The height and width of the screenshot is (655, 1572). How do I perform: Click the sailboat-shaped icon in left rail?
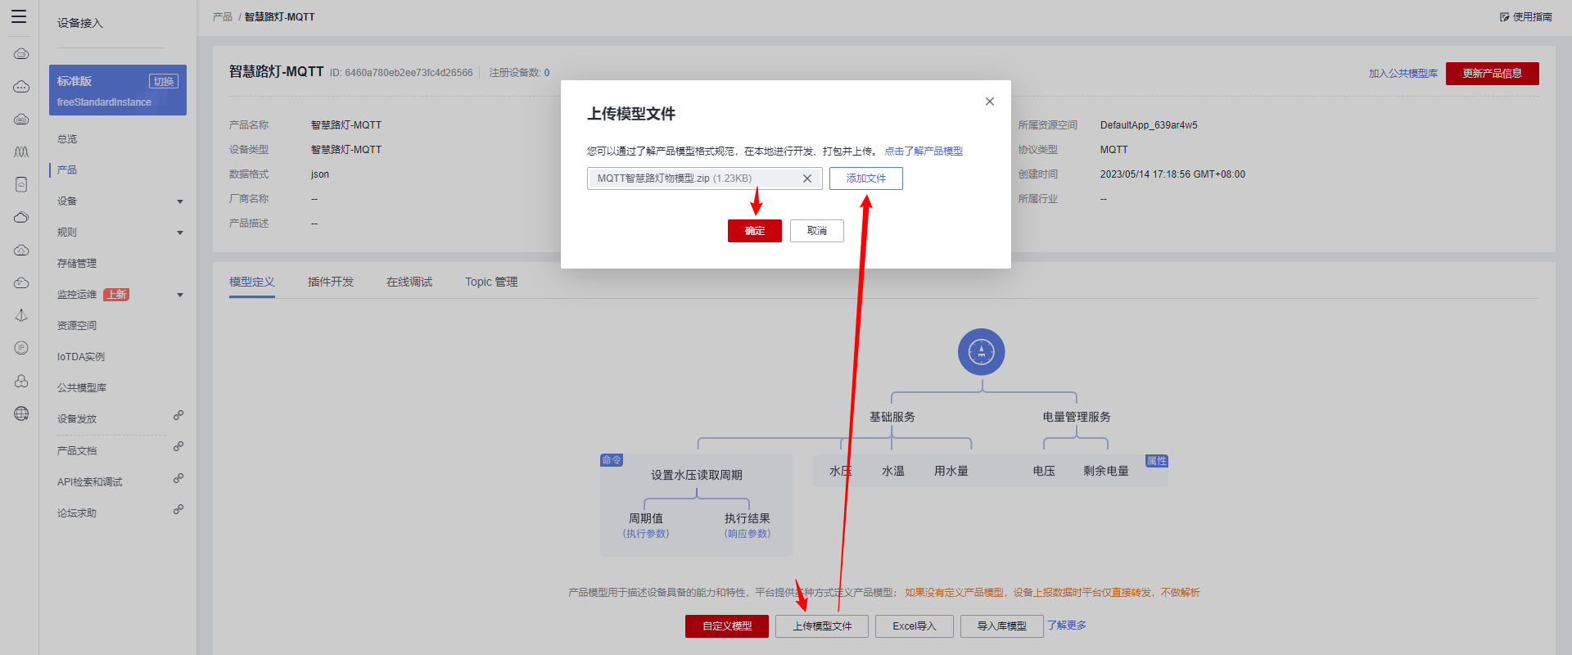click(x=21, y=315)
